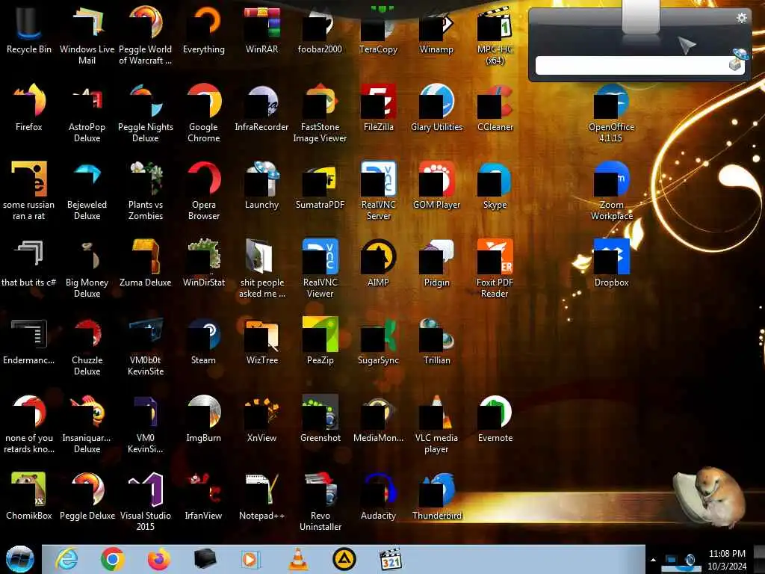The height and width of the screenshot is (574, 765).
Task: Launch CCleaner desktop icon
Action: 495,108
